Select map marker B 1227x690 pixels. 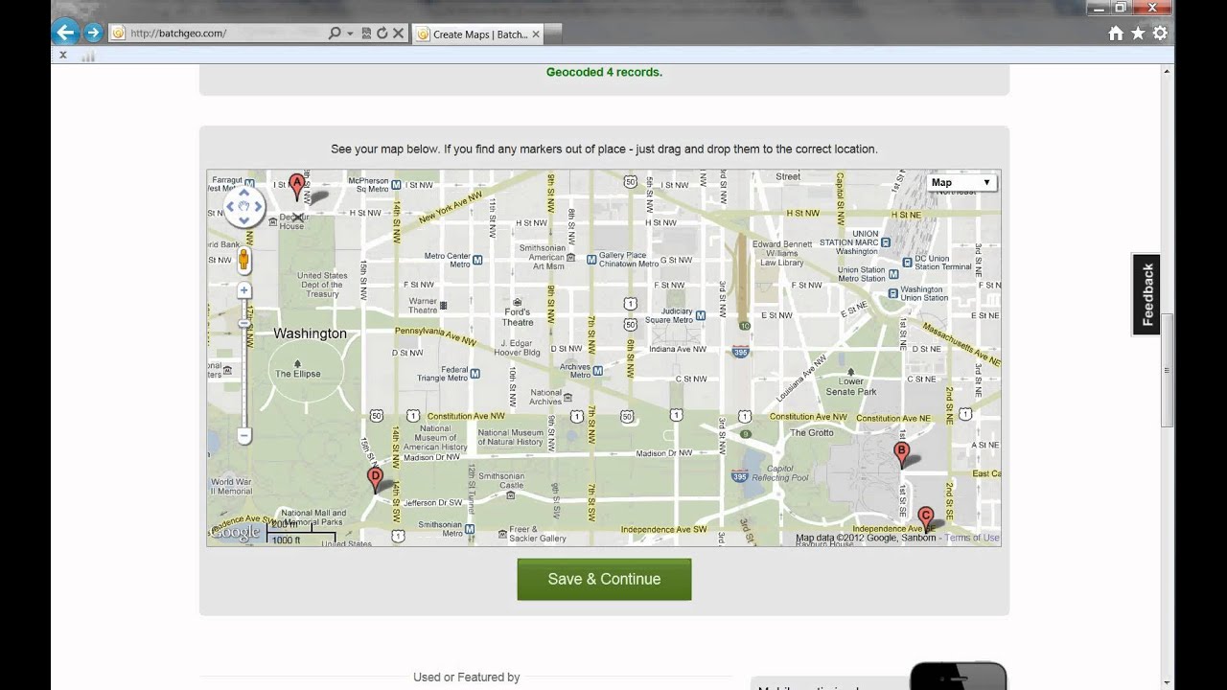[901, 454]
